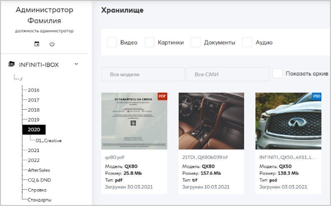Select the highlighted 2020 folder
Viewport: 331px width, 206px height.
pyautogui.click(x=34, y=130)
